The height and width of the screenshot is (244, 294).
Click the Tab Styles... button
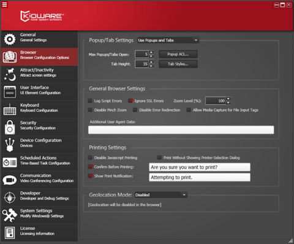click(178, 64)
